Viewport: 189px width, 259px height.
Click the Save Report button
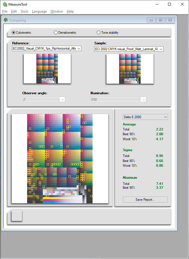(145, 199)
